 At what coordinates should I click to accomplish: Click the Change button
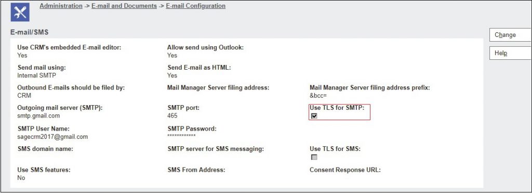pyautogui.click(x=510, y=35)
